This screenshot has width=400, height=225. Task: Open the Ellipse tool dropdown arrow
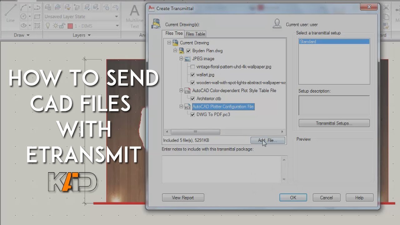click(30, 26)
